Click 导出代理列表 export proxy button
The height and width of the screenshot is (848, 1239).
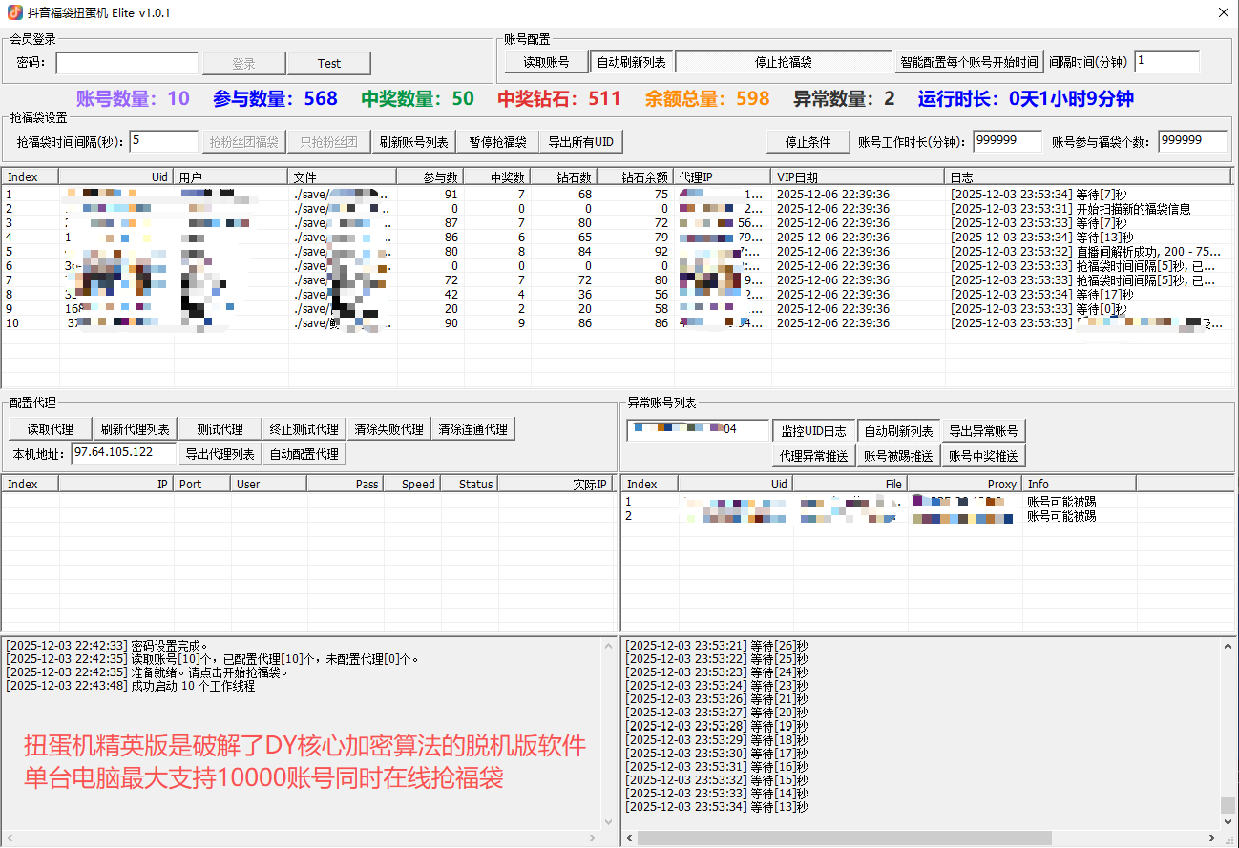coord(220,453)
